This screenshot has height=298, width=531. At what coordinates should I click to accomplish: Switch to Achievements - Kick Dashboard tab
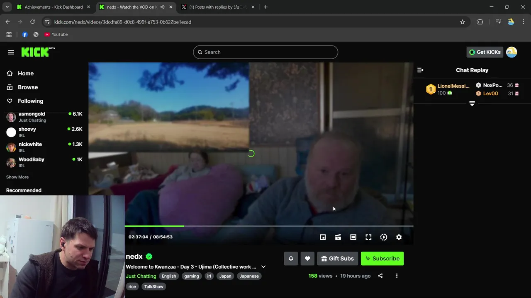coord(54,7)
